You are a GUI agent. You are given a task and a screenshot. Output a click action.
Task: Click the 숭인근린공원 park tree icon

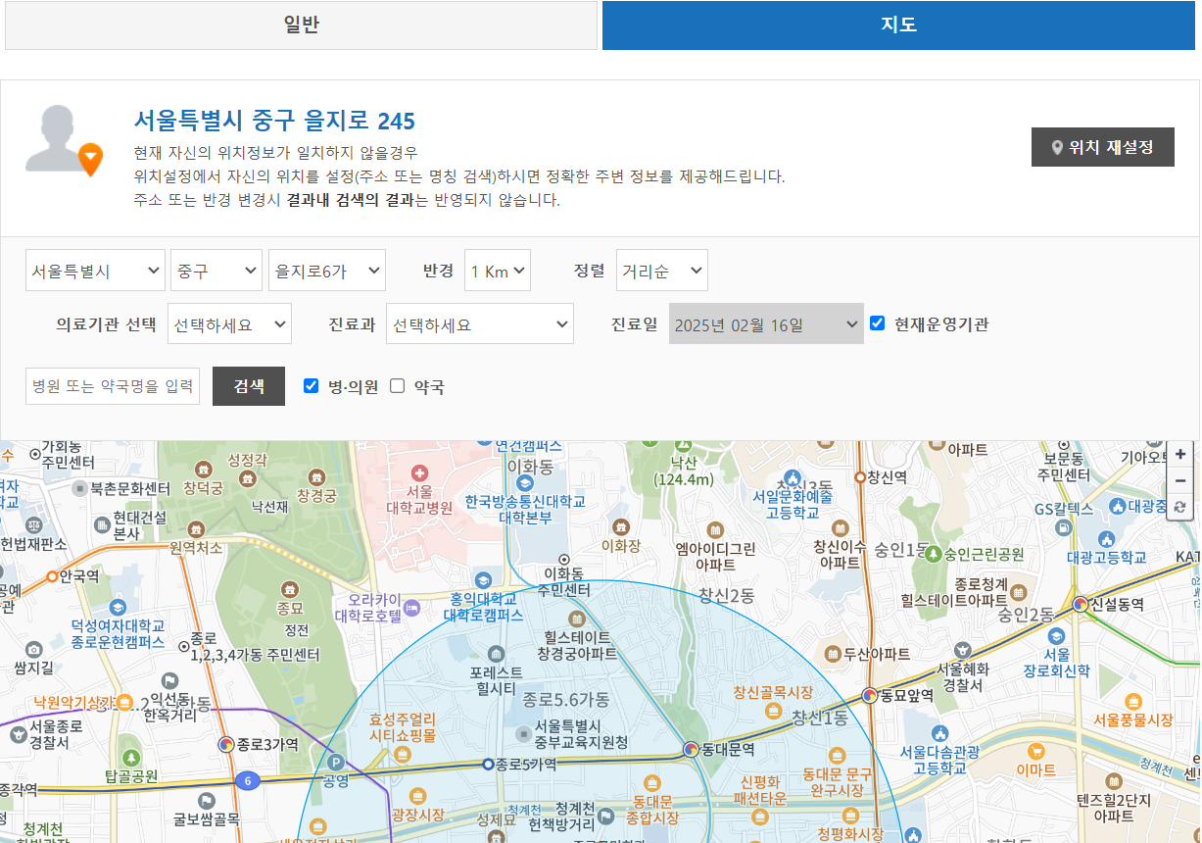pos(935,554)
